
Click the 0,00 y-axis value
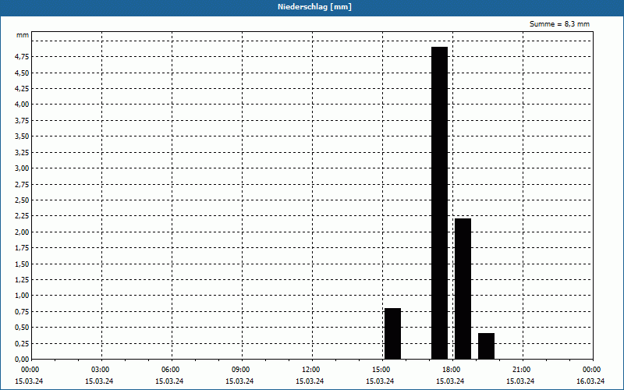22,359
